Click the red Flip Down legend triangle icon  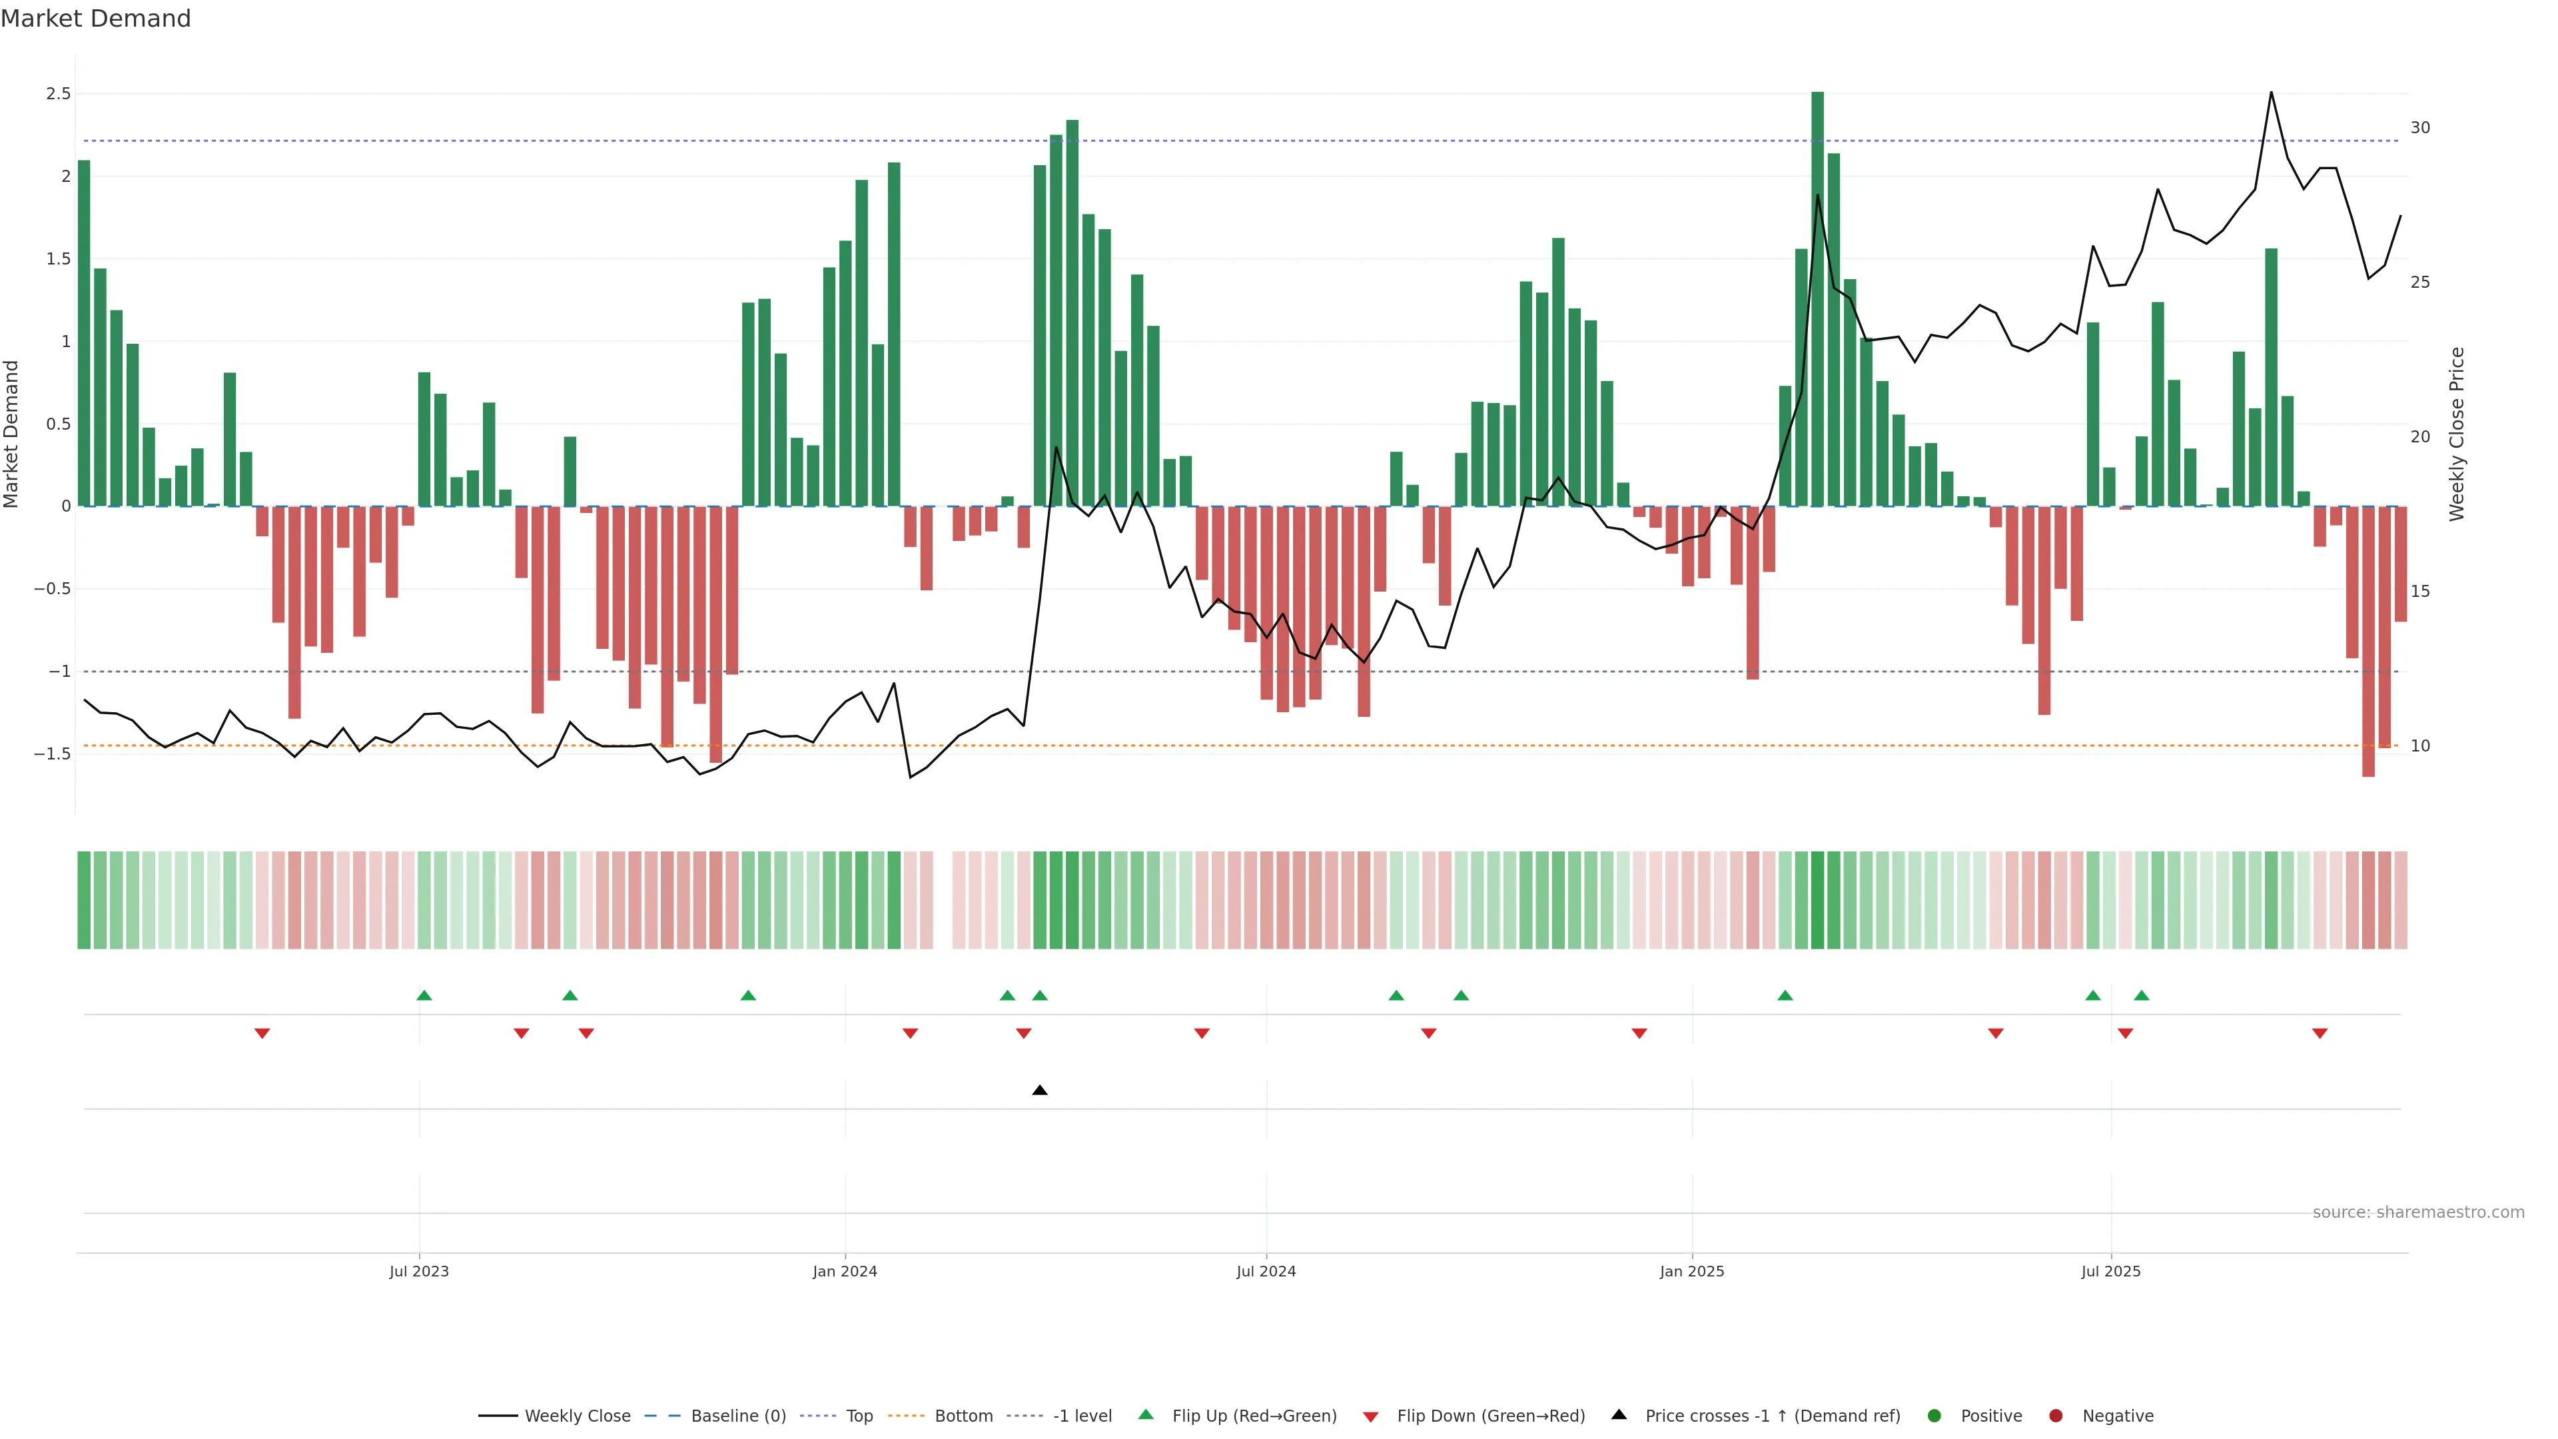click(x=1370, y=1416)
